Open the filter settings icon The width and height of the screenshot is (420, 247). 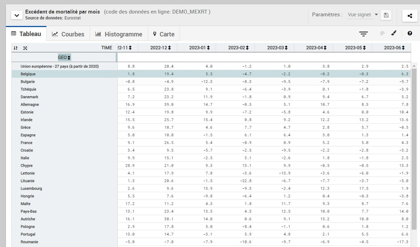tap(363, 34)
